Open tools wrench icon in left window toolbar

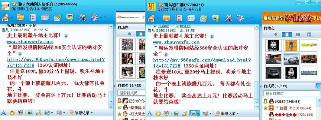click(82, 18)
